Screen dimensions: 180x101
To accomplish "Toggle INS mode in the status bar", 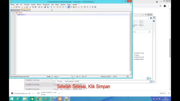I will [128, 77].
